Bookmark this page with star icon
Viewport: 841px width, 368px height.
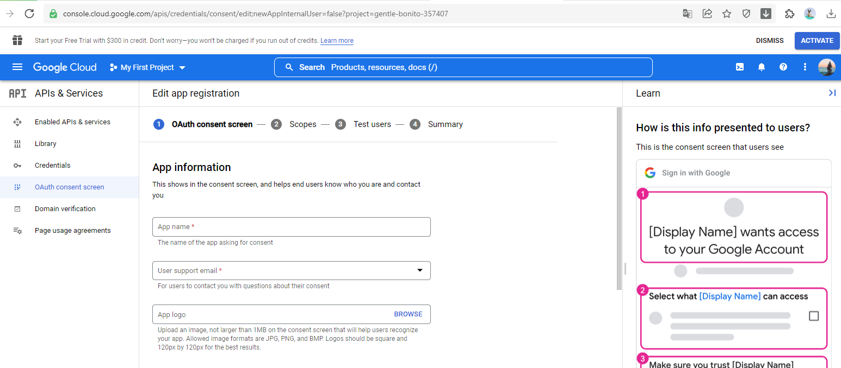[727, 14]
